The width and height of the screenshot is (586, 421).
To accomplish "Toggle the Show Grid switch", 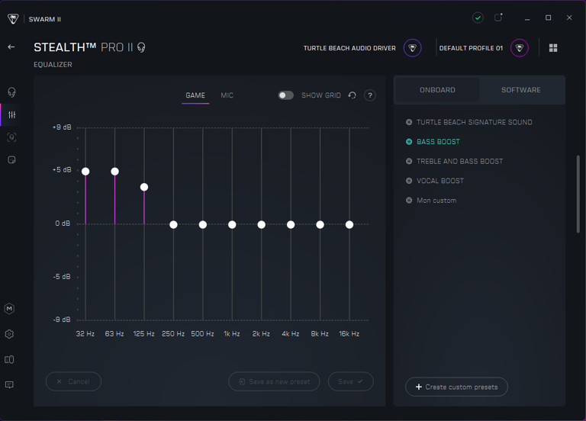I will [x=285, y=95].
